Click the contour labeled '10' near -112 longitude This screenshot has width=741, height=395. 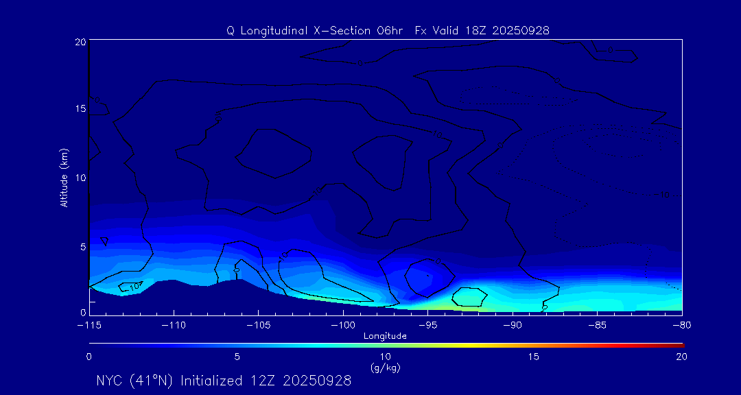click(135, 285)
